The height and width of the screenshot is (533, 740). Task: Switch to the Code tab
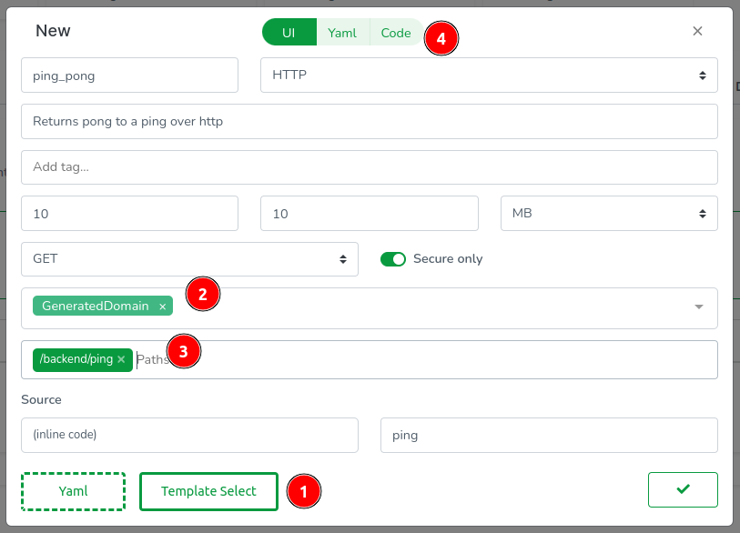[396, 32]
